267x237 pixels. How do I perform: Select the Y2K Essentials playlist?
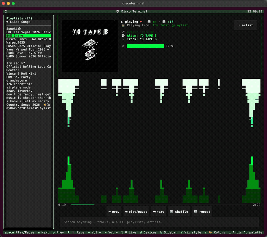tap(28, 84)
